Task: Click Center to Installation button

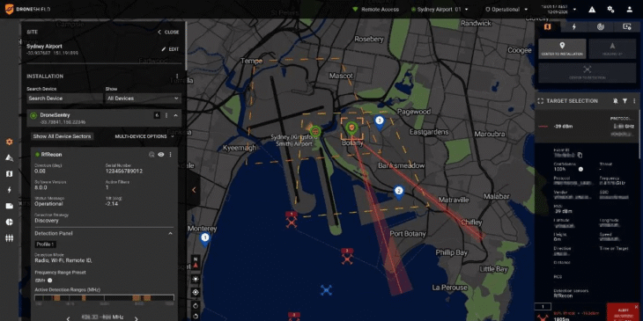Action: [x=562, y=48]
